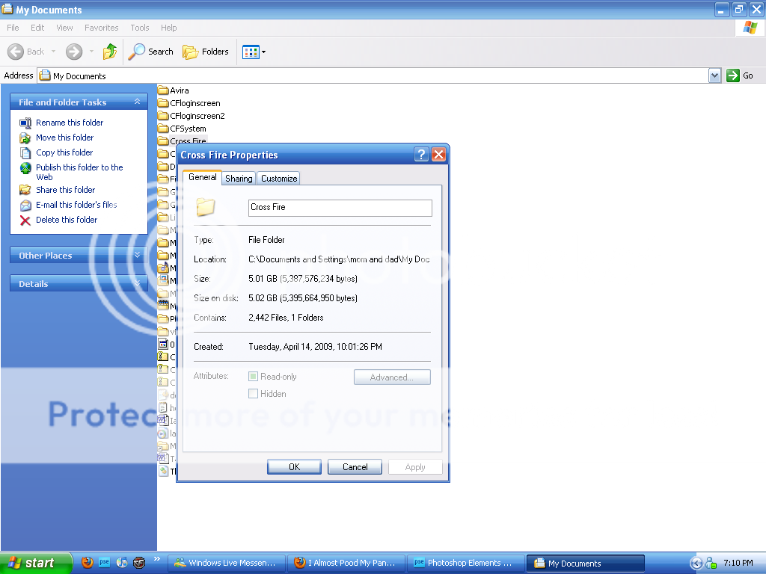Click Share this folder link
Image resolution: width=766 pixels, height=574 pixels.
[65, 190]
